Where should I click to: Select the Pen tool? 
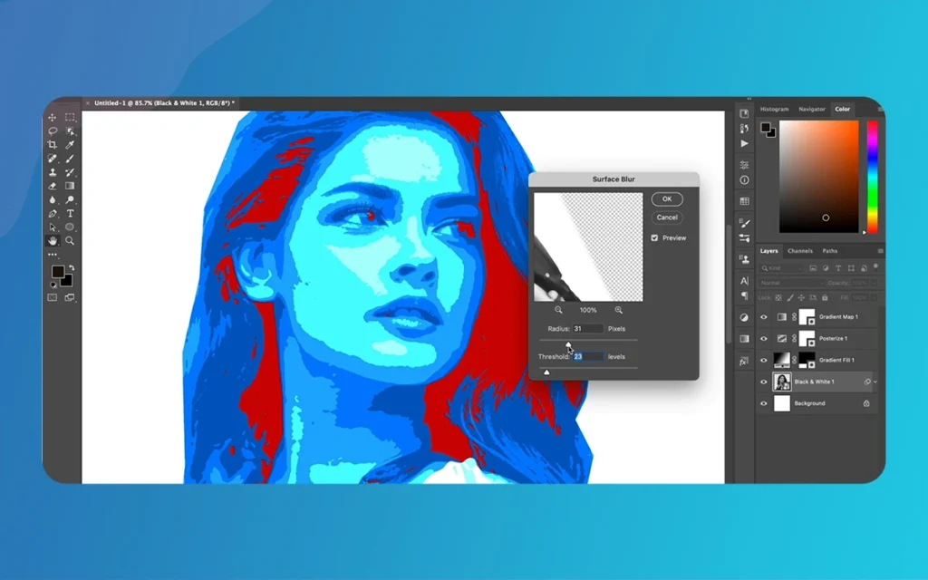tap(53, 214)
